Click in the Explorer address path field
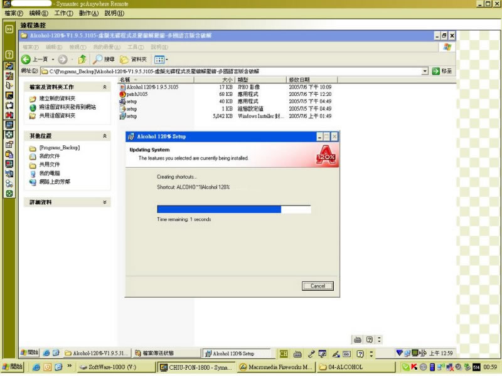Viewport: 502px width, 376px height. pos(231,71)
